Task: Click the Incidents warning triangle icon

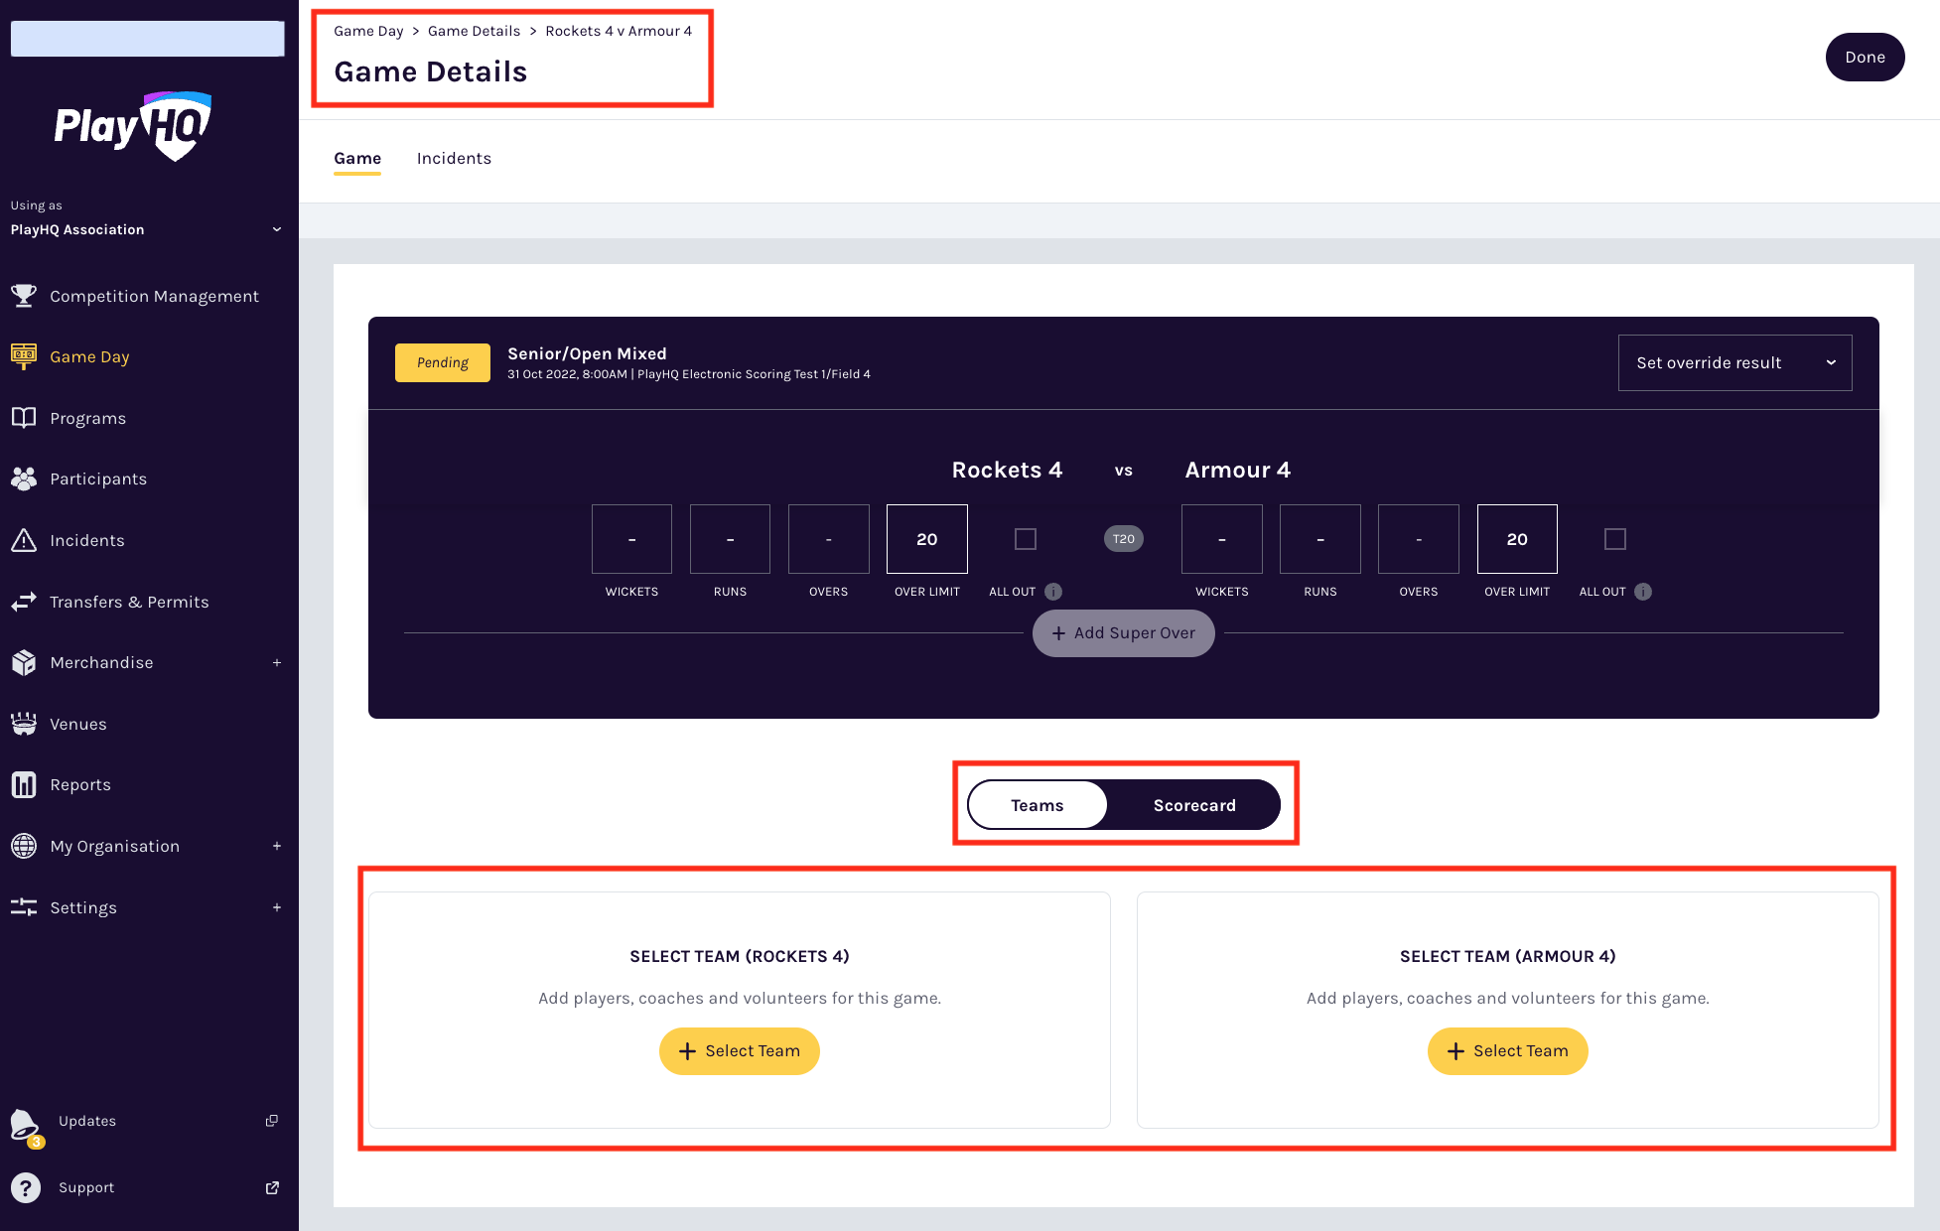Action: coord(24,540)
